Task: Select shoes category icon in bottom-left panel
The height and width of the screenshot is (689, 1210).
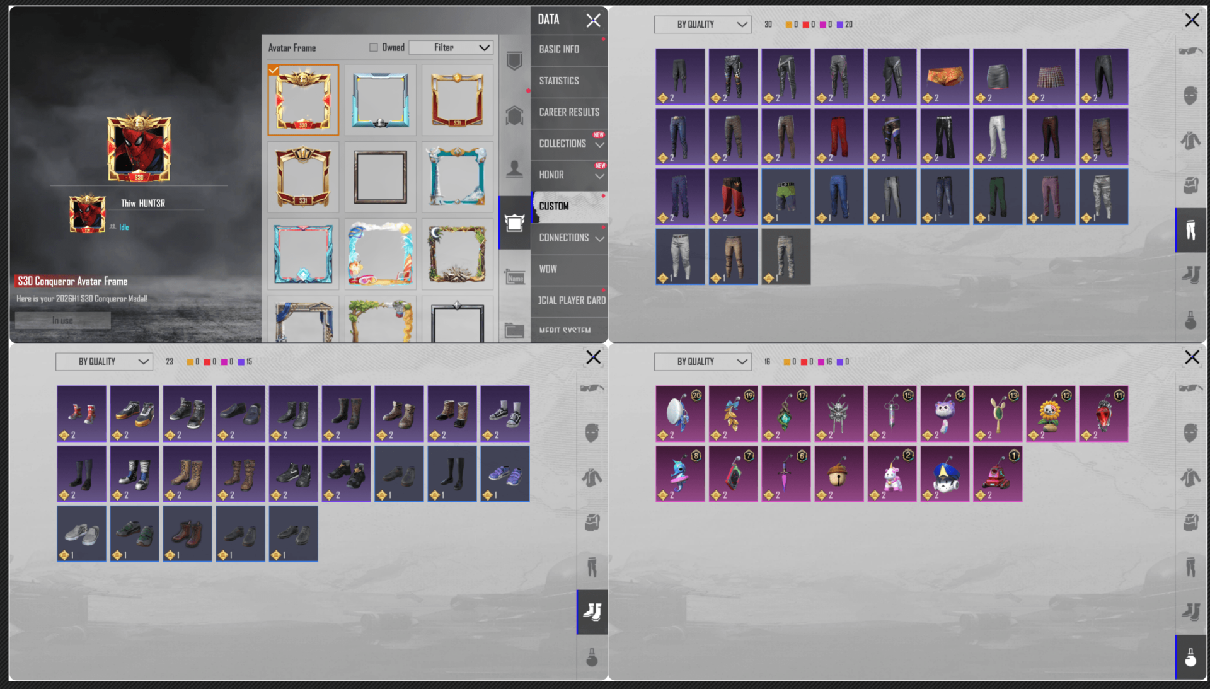Action: pos(592,611)
